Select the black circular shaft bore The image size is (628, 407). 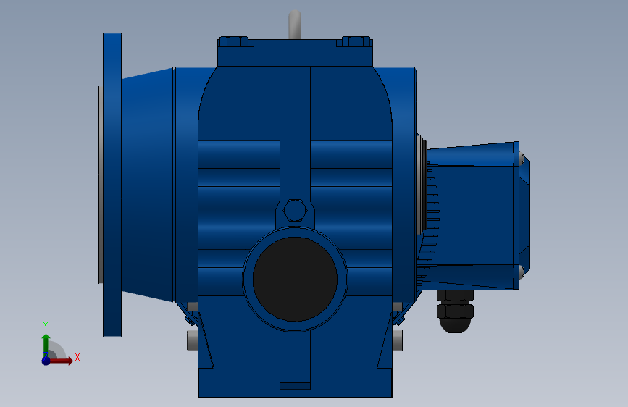point(296,280)
